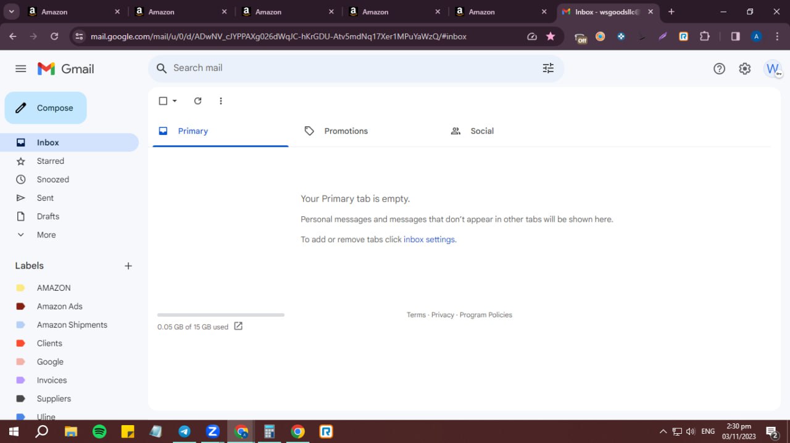Image resolution: width=790 pixels, height=443 pixels.
Task: Create a new label with plus icon
Action: tap(128, 266)
